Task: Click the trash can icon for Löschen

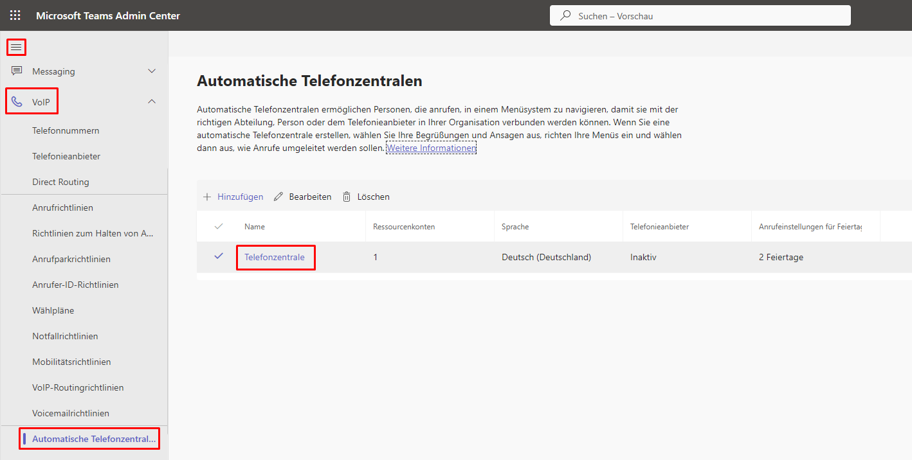Action: point(347,197)
